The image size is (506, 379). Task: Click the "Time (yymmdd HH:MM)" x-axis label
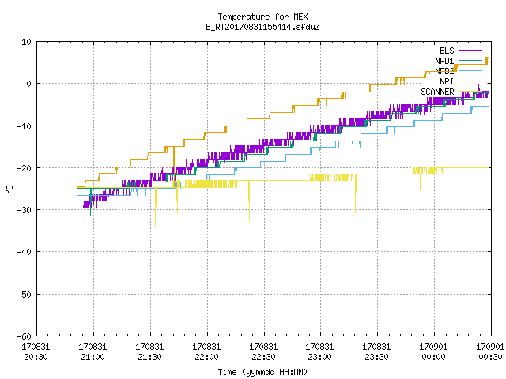tap(262, 372)
